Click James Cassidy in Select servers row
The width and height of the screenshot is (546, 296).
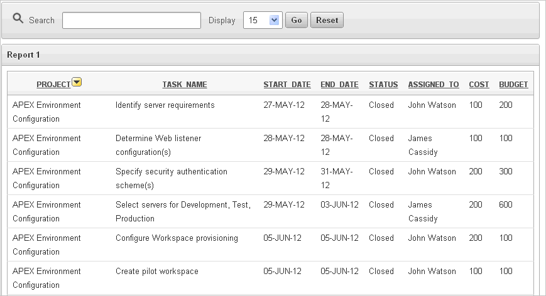click(x=423, y=211)
